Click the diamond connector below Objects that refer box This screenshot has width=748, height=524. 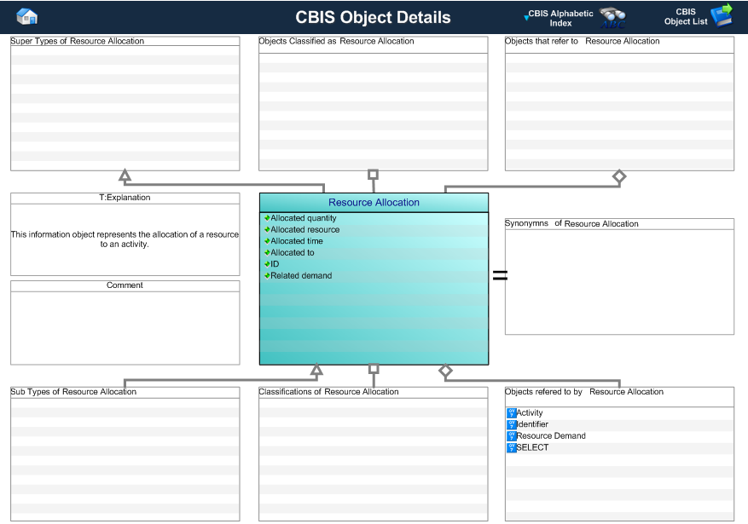pos(619,176)
